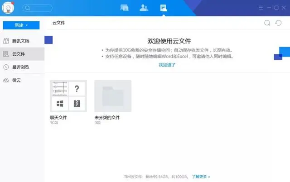Open the Documents tab icon
Screen dimensions: 290x182
(x=164, y=8)
